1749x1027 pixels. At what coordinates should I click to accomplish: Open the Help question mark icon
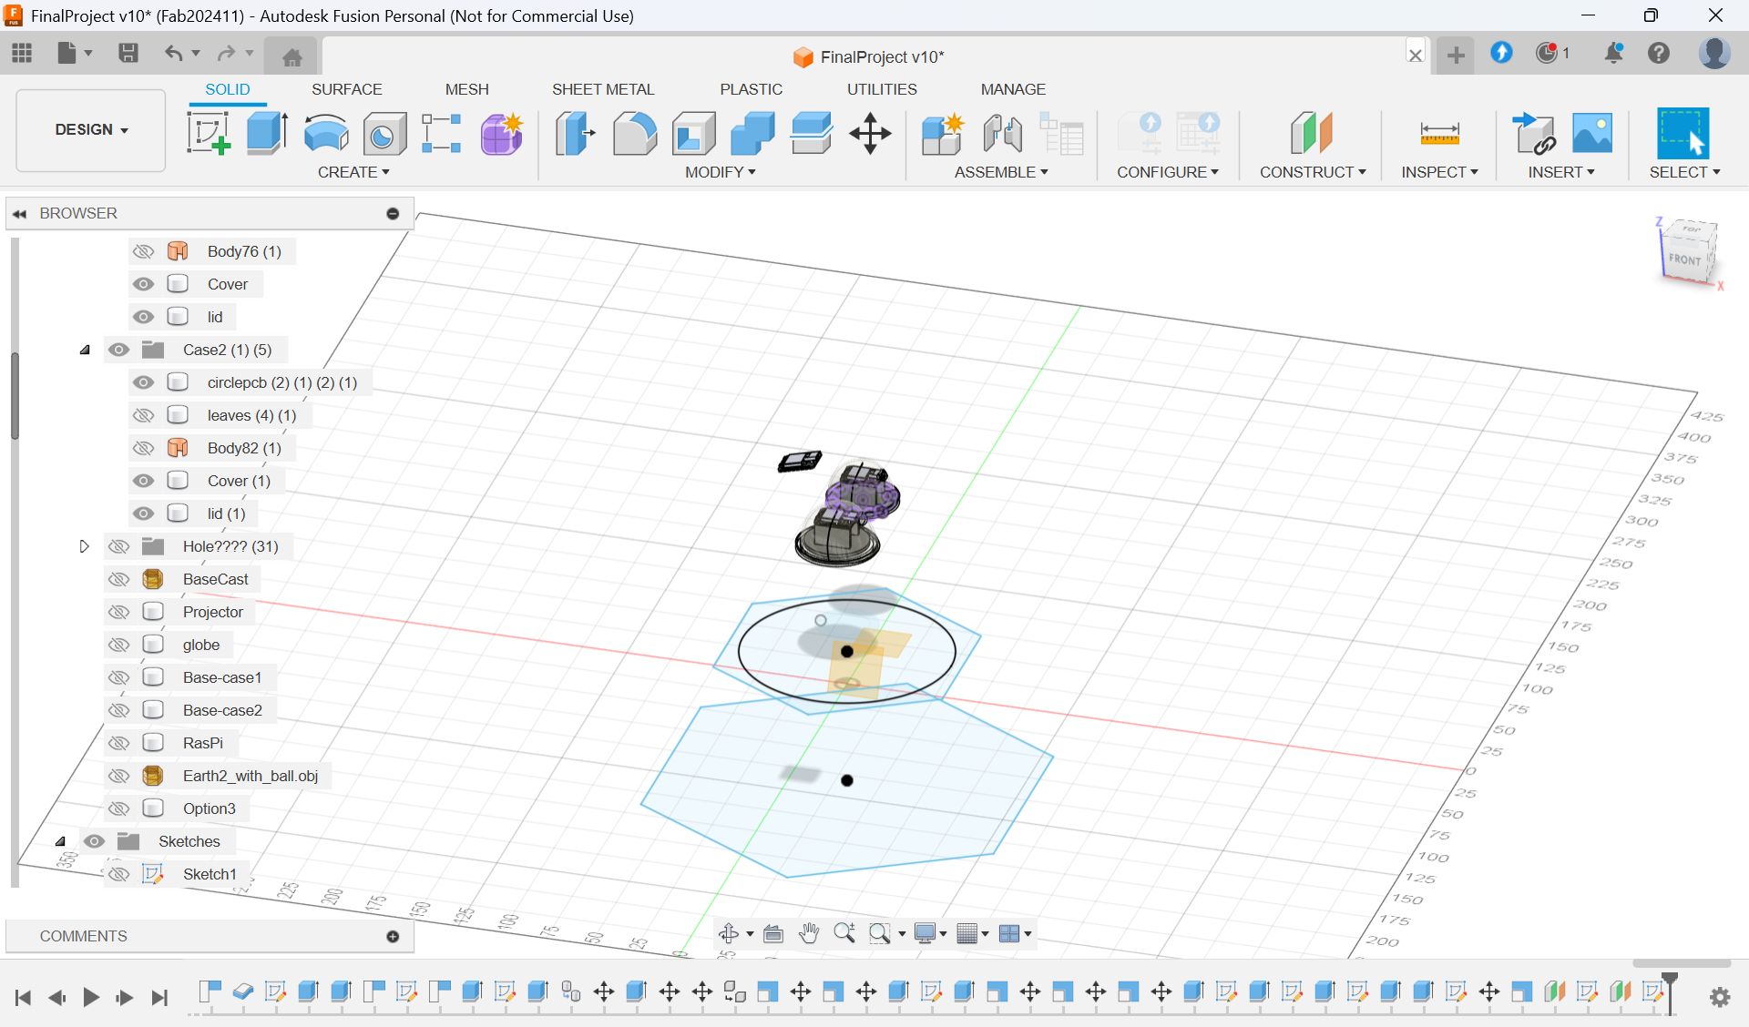(1659, 53)
